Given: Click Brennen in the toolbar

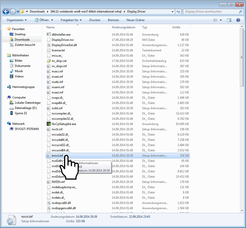Looking at the screenshot, I should point(113,20).
